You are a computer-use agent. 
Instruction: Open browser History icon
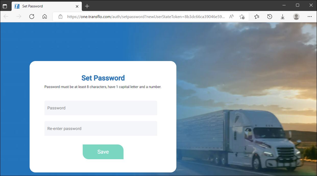coord(270,17)
